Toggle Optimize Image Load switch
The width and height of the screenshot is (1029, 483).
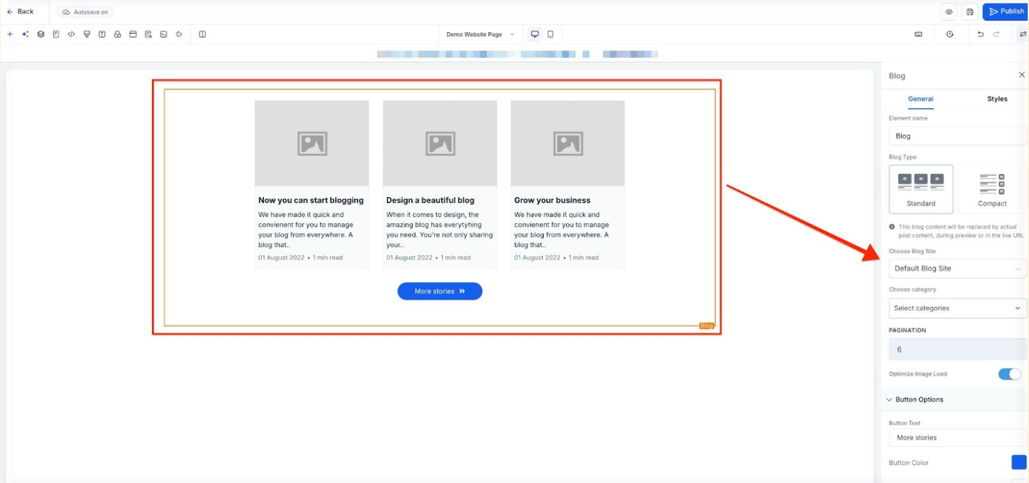[x=1009, y=374]
